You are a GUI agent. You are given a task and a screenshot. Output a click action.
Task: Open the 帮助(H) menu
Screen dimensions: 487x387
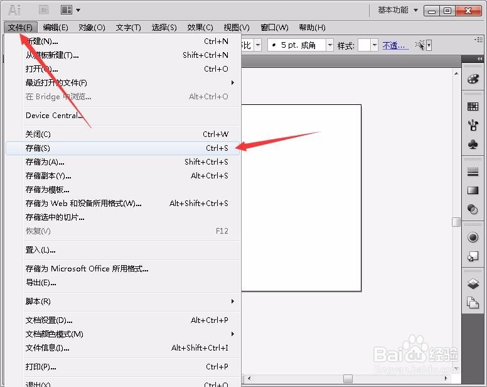[312, 28]
